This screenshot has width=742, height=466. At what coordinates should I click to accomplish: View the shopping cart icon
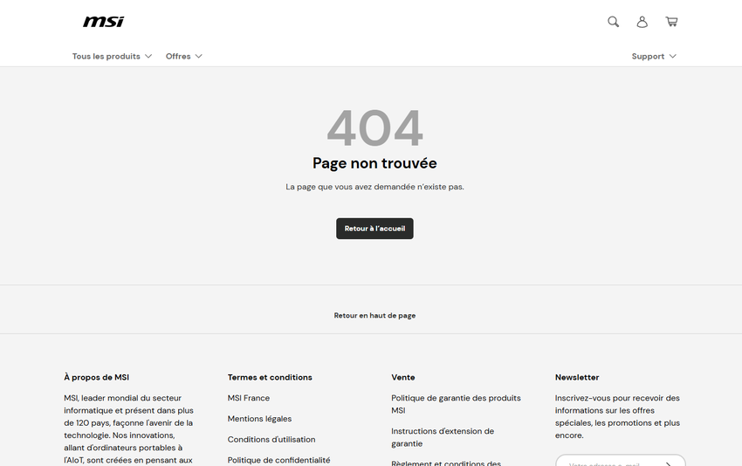(670, 22)
